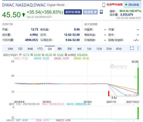Click the 基本面摘要 section heading
The image size is (143, 122).
(x=91, y=24)
